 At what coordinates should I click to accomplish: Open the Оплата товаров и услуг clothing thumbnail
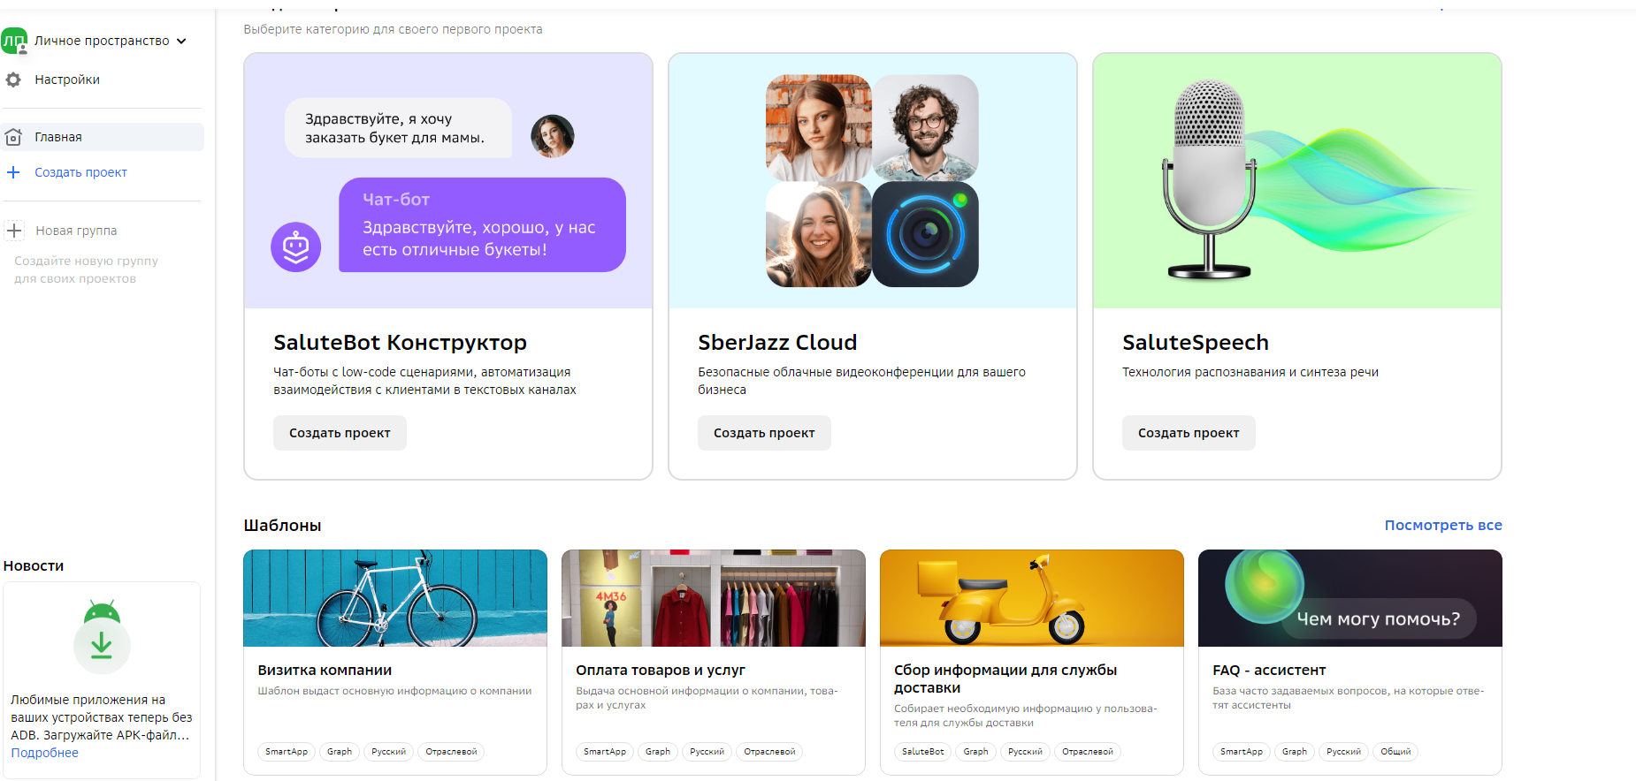(714, 598)
